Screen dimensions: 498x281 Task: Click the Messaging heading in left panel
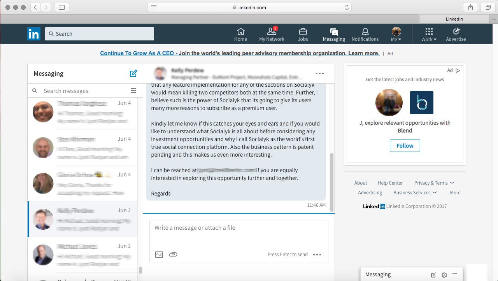pos(48,73)
